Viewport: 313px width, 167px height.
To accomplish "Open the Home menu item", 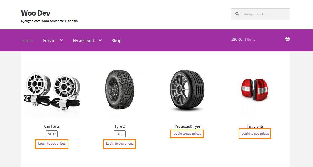I will point(27,41).
